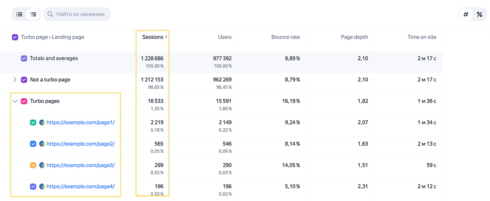Screen dimensions: 490x201
Task: Show absolute values with # button
Action: [x=466, y=14]
